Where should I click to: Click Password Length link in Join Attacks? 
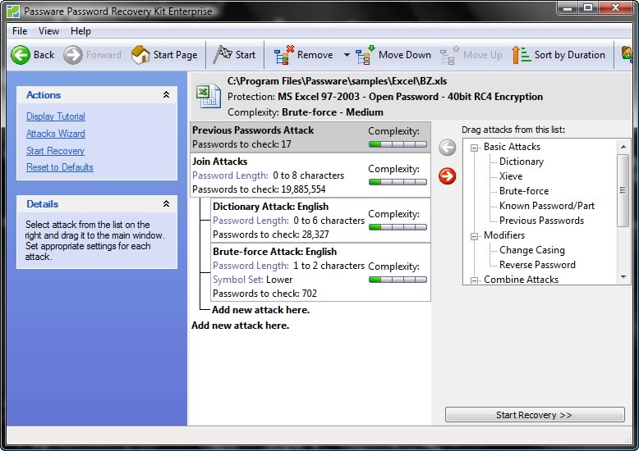(x=230, y=175)
